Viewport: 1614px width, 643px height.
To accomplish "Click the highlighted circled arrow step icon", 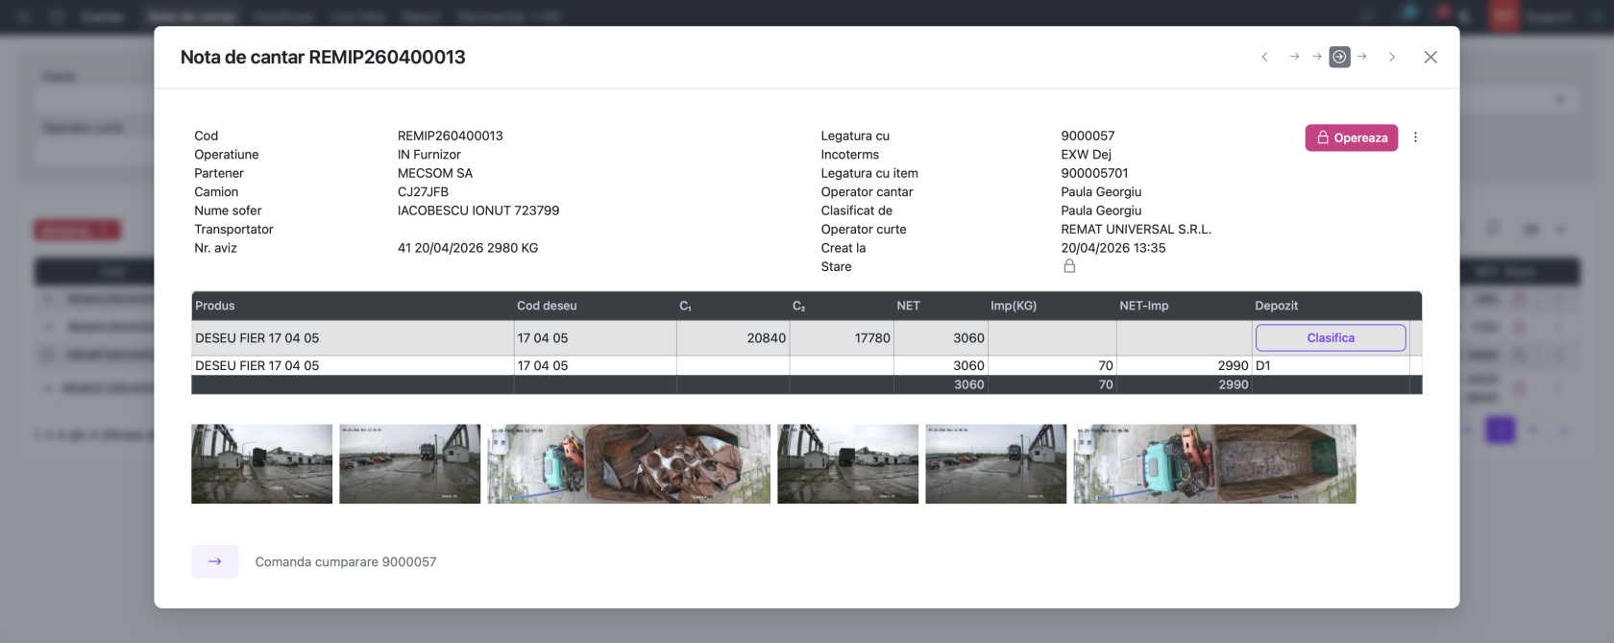I will tap(1339, 57).
